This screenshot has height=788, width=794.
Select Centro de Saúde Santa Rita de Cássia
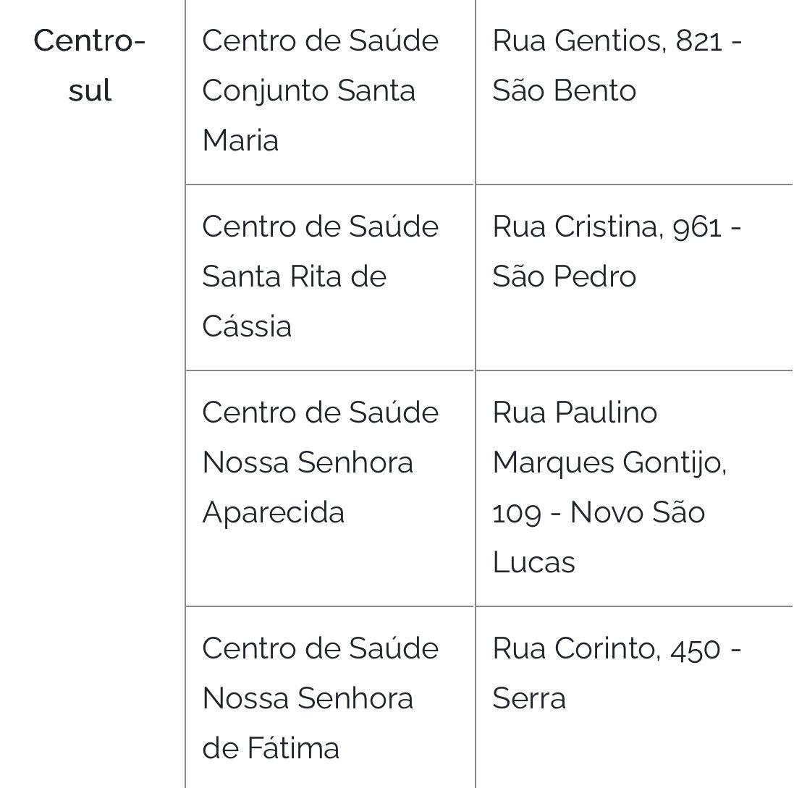pyautogui.click(x=321, y=276)
